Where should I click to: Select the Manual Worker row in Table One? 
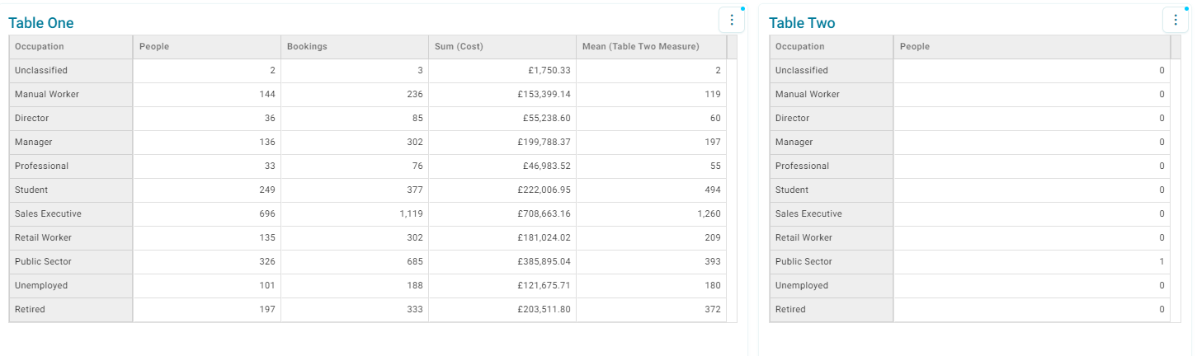click(368, 95)
